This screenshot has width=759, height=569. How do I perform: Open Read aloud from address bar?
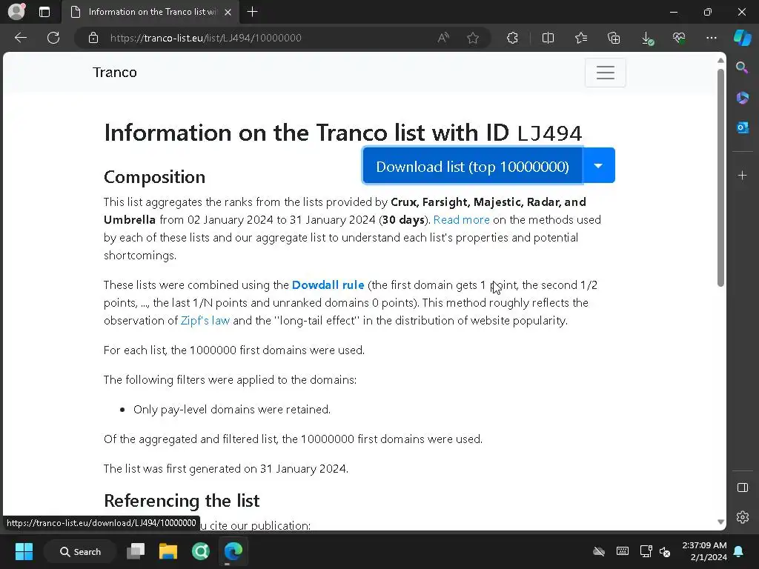[x=443, y=38]
